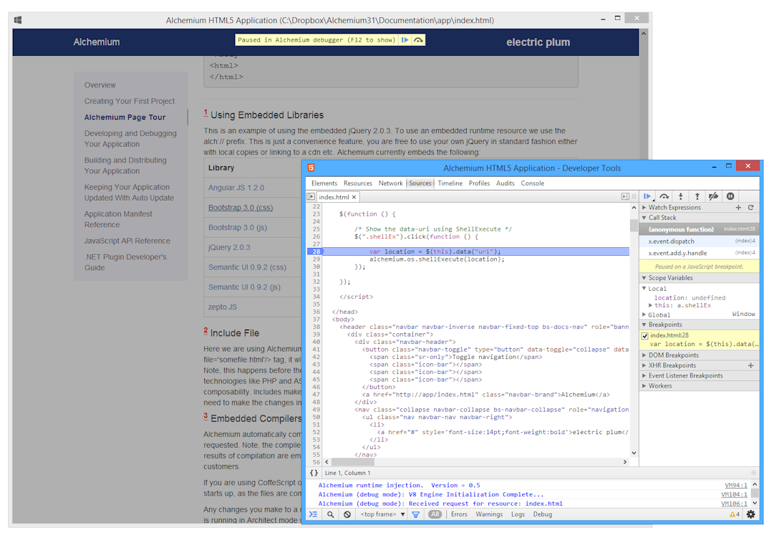Switch to the Resources tab
The height and width of the screenshot is (538, 774).
tap(358, 183)
